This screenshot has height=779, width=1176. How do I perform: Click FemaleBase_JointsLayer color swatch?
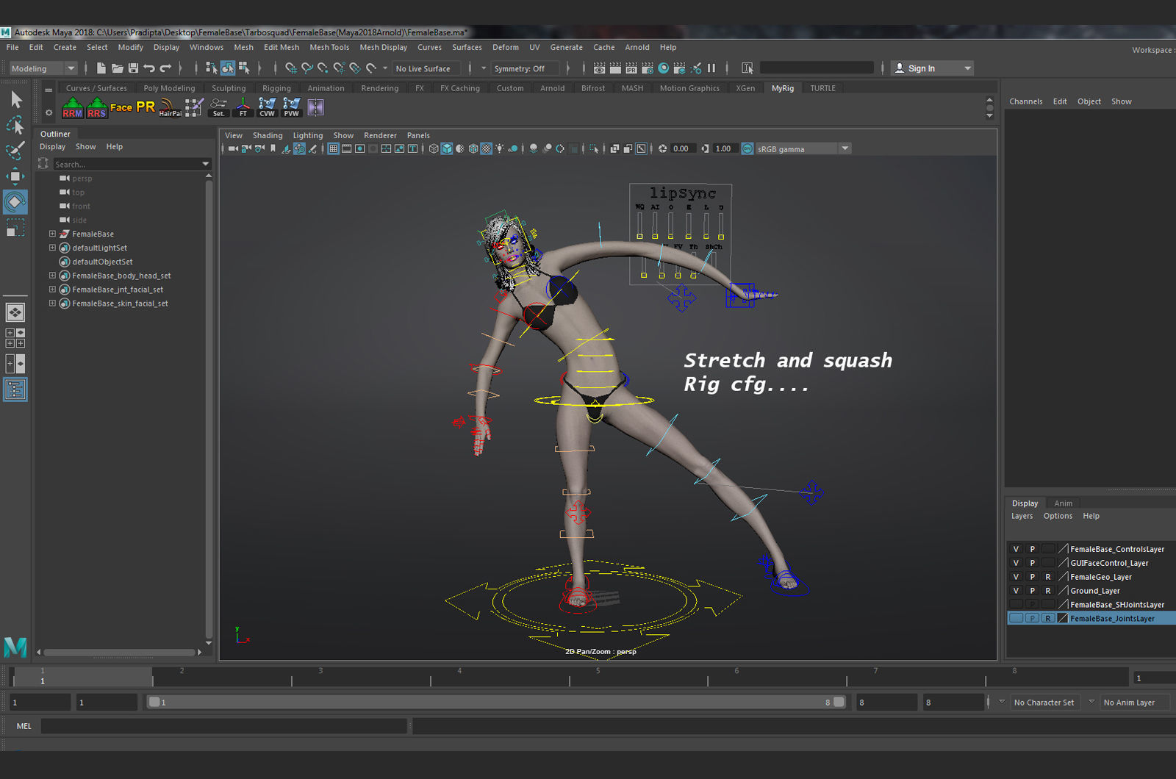tap(1063, 619)
